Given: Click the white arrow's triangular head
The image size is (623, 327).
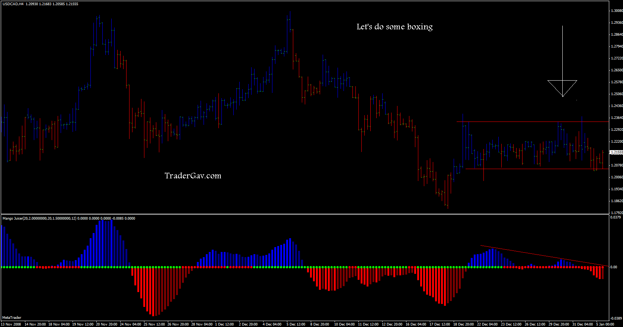Looking at the screenshot, I should (562, 87).
